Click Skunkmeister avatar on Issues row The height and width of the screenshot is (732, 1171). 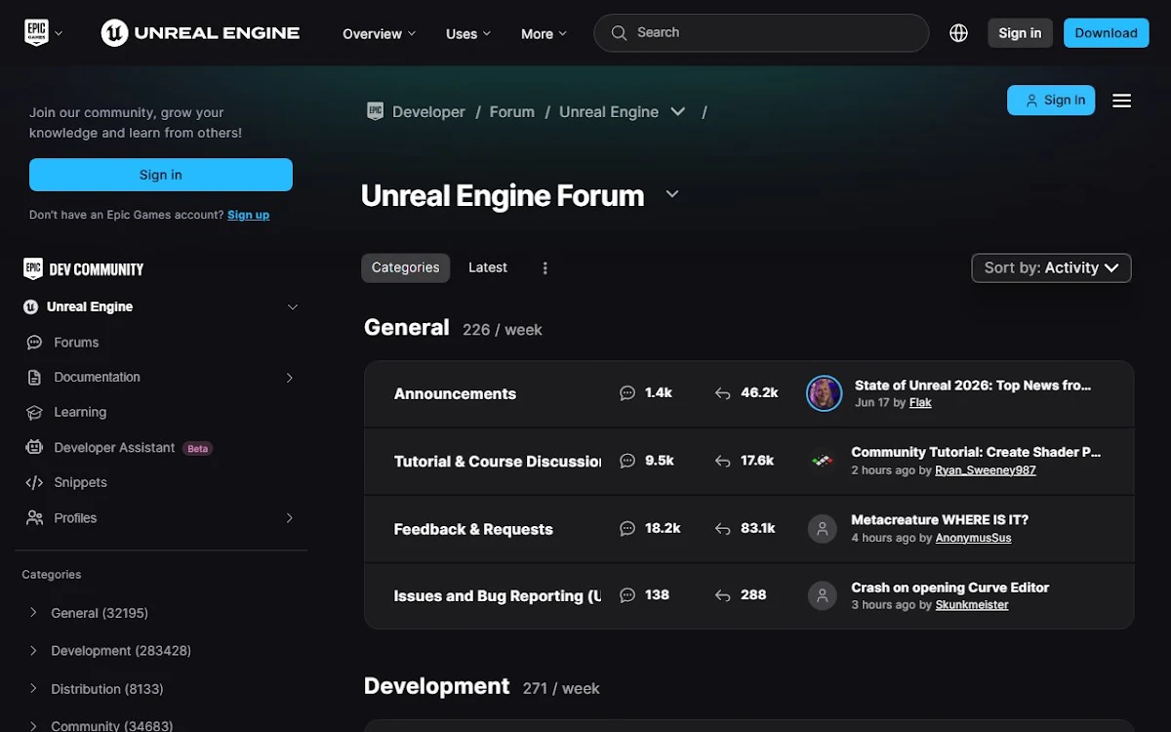[x=823, y=595]
